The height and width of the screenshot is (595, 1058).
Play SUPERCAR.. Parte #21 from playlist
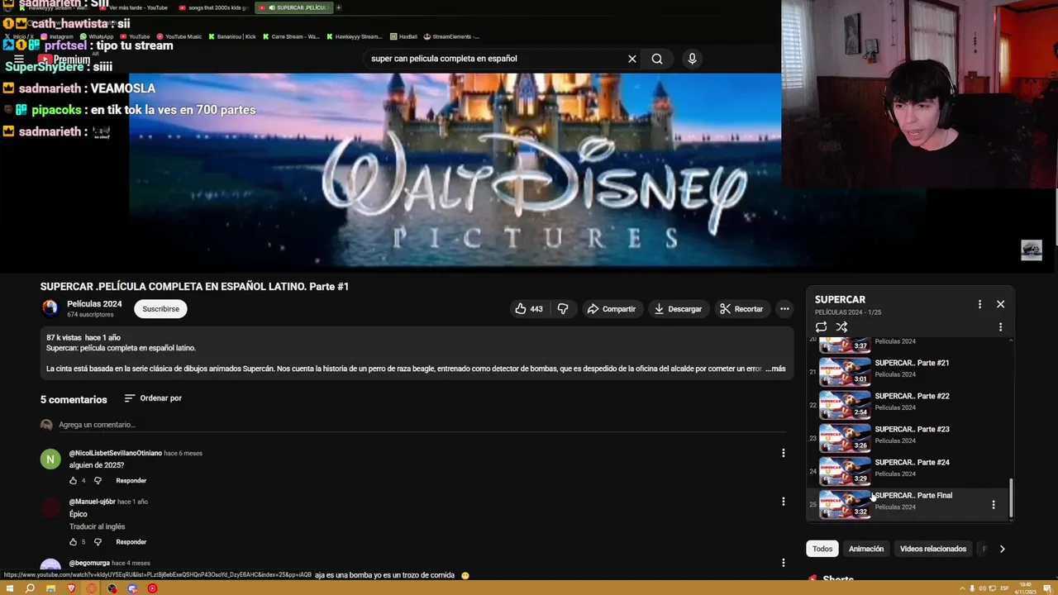tap(909, 371)
